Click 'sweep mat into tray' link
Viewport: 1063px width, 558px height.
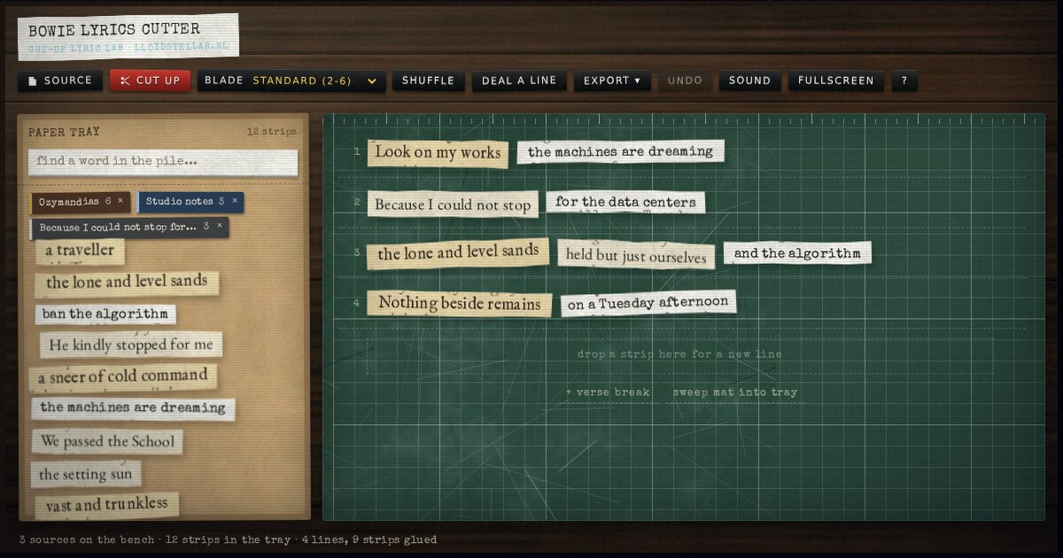click(735, 392)
